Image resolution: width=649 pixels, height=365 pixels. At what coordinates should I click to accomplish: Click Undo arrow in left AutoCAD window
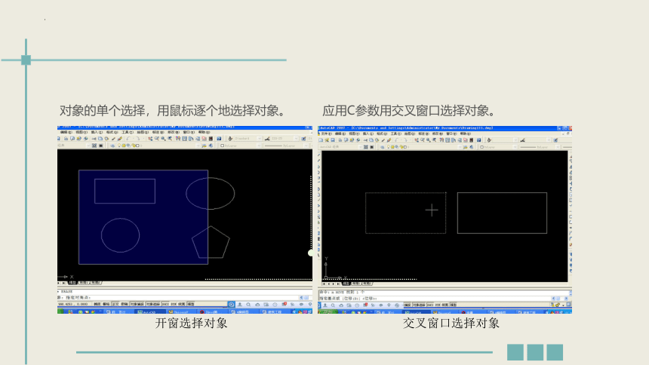coord(128,139)
